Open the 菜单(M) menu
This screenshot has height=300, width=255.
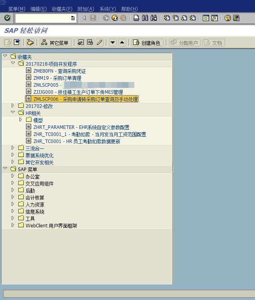pyautogui.click(x=17, y=9)
